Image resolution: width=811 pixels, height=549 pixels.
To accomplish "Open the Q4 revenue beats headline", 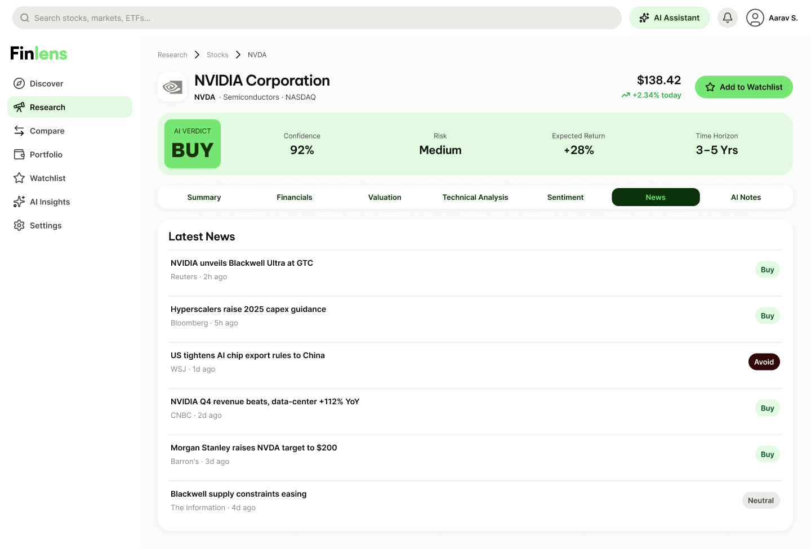I will click(265, 401).
